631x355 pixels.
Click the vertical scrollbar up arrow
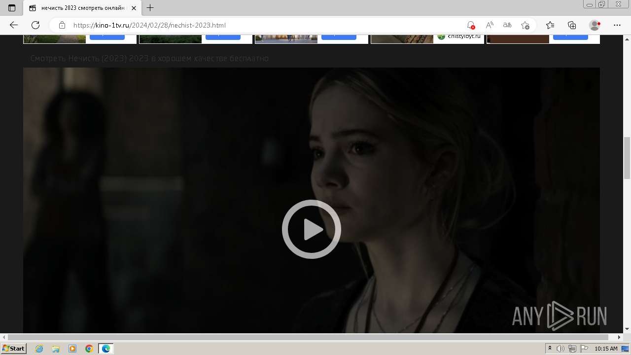pos(627,39)
